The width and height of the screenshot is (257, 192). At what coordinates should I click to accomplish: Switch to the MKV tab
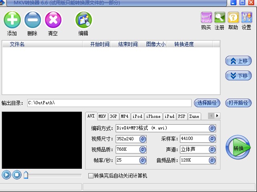click(x=103, y=117)
